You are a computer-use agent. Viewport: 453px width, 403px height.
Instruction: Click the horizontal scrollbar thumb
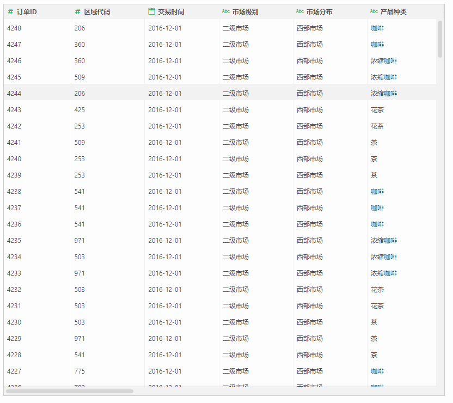[70, 391]
